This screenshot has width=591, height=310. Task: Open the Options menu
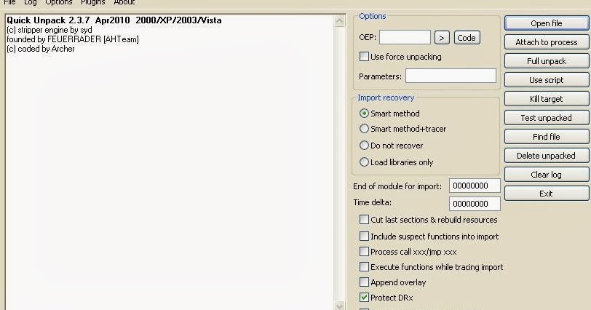point(58,2)
